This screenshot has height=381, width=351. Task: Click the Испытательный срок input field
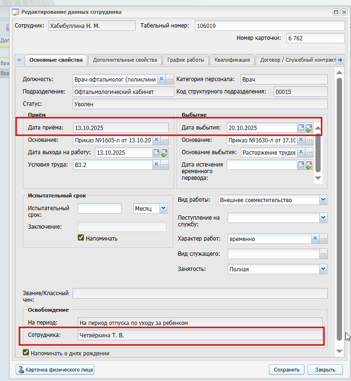click(x=100, y=208)
